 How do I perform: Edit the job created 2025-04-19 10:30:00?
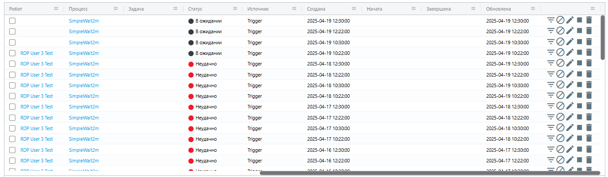[570, 42]
